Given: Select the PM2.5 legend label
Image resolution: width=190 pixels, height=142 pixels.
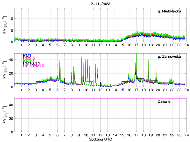Looking at the screenshot, I should [29, 58].
